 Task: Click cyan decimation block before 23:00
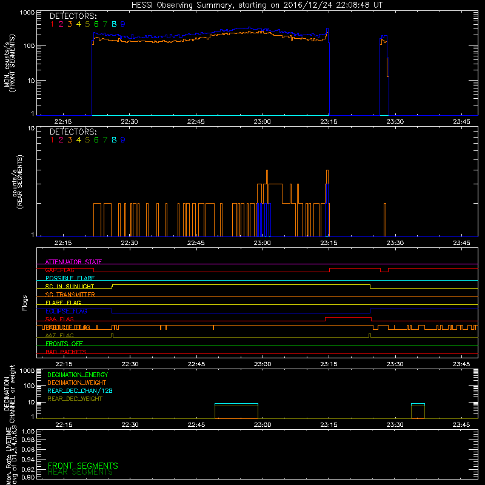[236, 404]
